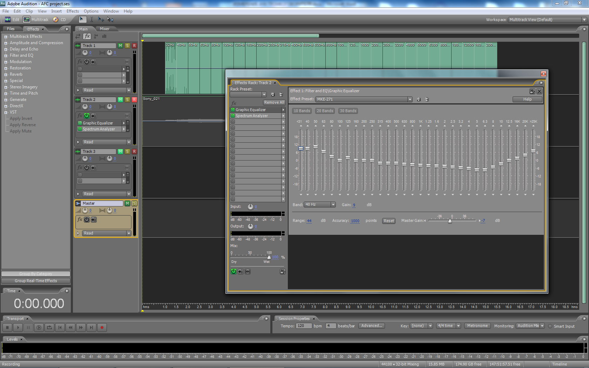Image resolution: width=589 pixels, height=368 pixels.
Task: Click the Record button in Transport
Action: 102,327
